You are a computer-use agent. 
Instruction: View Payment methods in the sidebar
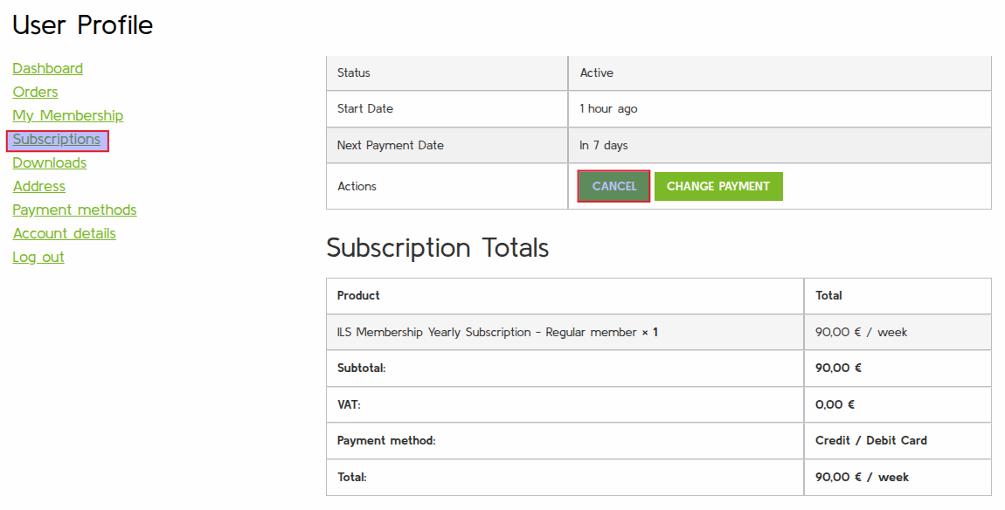coord(74,210)
